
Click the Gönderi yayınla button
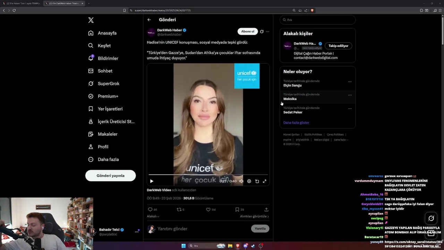110,175
